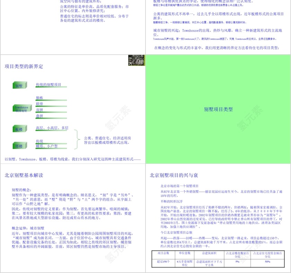Click the Townhouse 联排别墅 block icon

click(23, 107)
